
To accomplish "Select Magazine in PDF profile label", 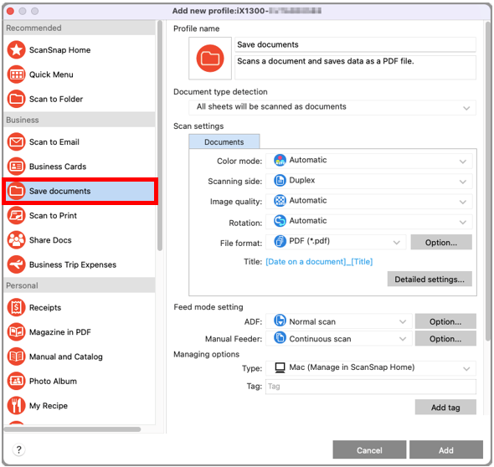I will coord(59,332).
